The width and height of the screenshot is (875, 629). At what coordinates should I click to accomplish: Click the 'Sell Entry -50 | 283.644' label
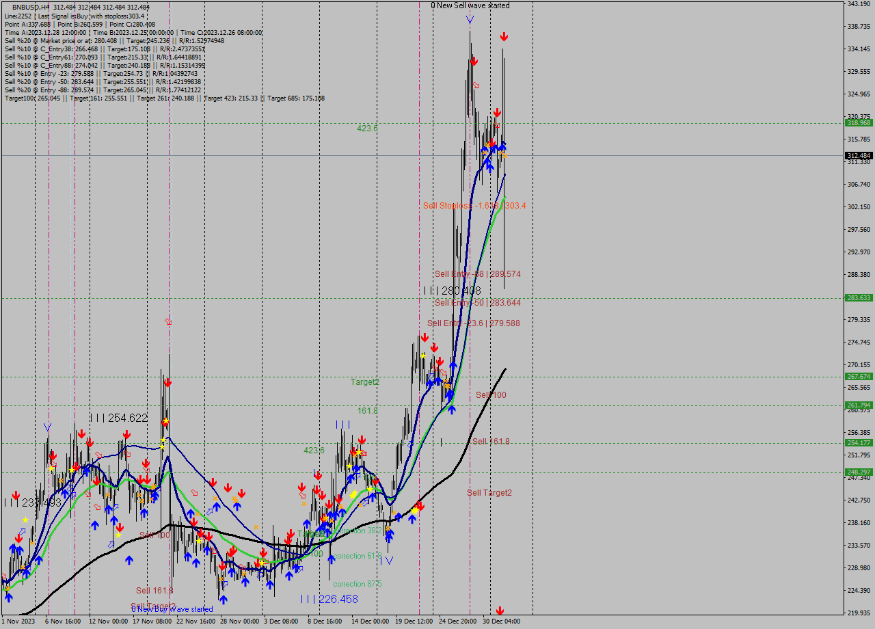[x=478, y=303]
